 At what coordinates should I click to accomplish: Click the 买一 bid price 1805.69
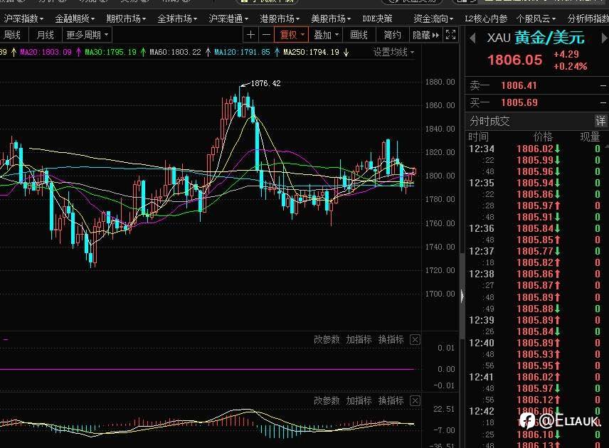519,102
